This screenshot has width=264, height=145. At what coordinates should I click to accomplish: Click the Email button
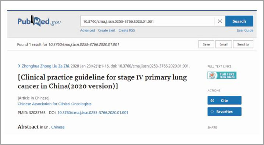(224, 44)
